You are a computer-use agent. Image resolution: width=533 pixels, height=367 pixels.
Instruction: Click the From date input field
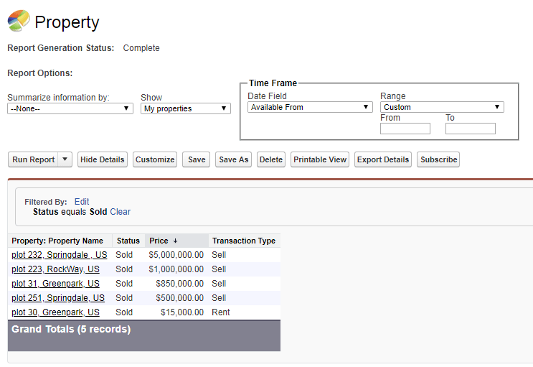point(405,129)
